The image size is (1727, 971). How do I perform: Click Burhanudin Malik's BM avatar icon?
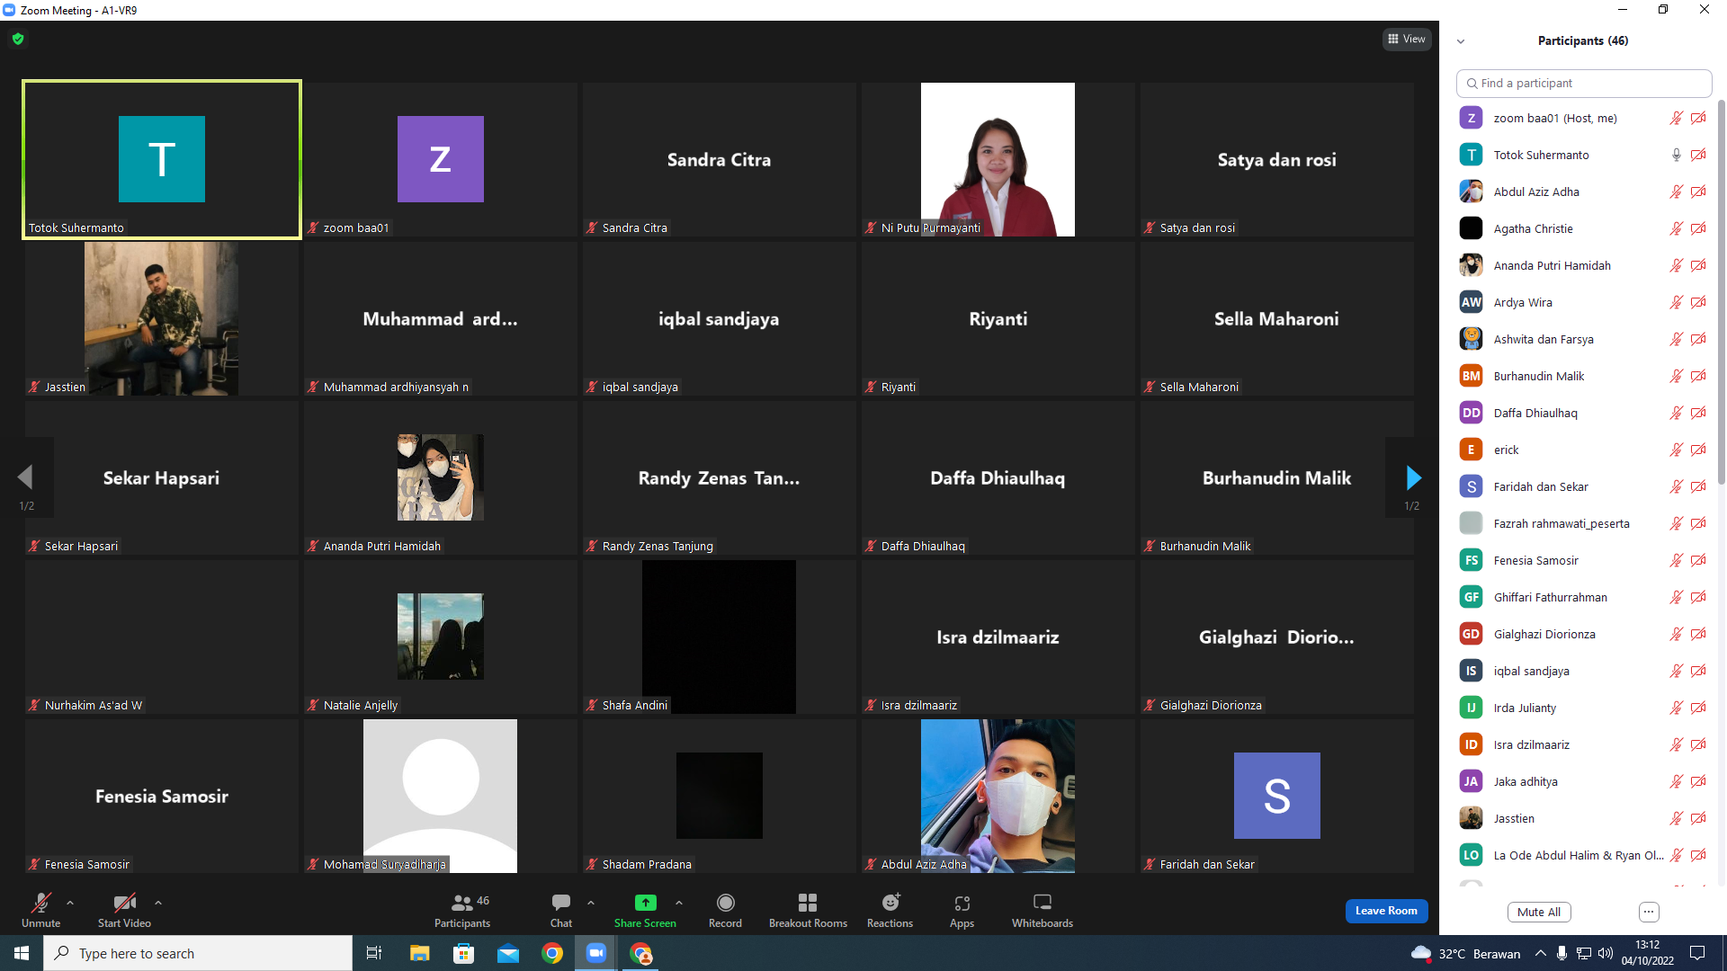pyautogui.click(x=1471, y=376)
